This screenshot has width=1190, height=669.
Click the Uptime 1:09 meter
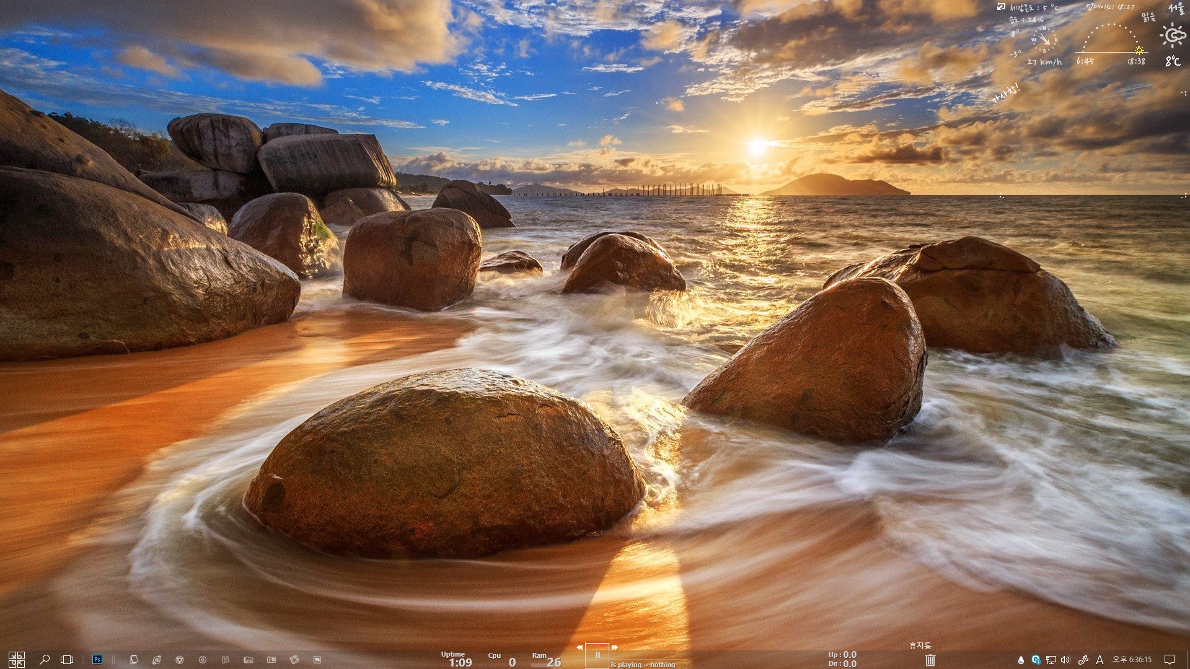(x=457, y=659)
